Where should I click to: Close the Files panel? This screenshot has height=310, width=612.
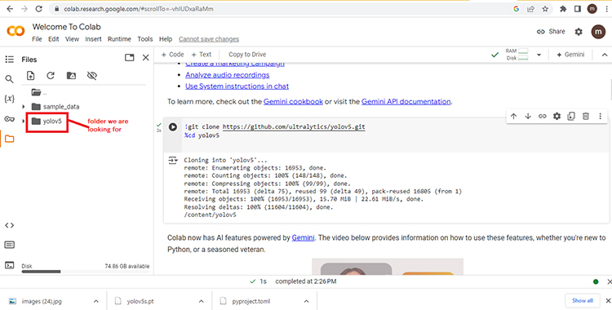[x=145, y=58]
